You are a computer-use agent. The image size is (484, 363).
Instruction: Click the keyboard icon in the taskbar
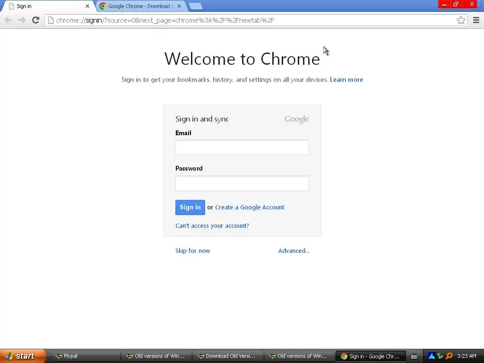414,356
